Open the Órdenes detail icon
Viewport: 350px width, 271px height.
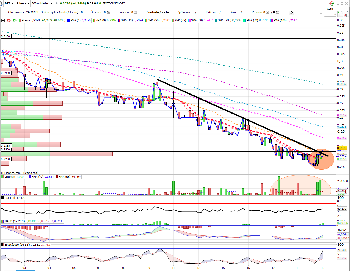coord(108,12)
